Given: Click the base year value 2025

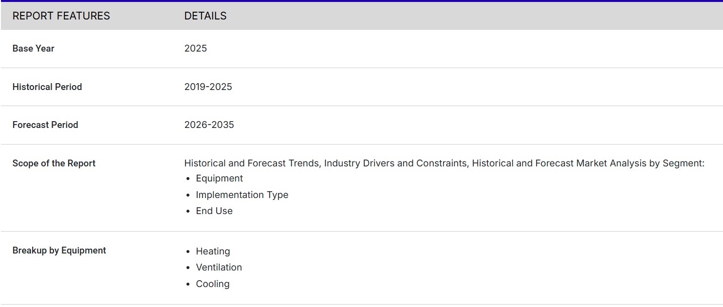Looking at the screenshot, I should [195, 49].
